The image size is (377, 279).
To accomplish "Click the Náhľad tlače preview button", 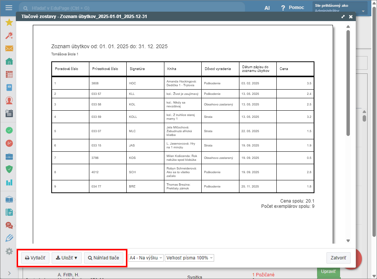I will 103,258.
